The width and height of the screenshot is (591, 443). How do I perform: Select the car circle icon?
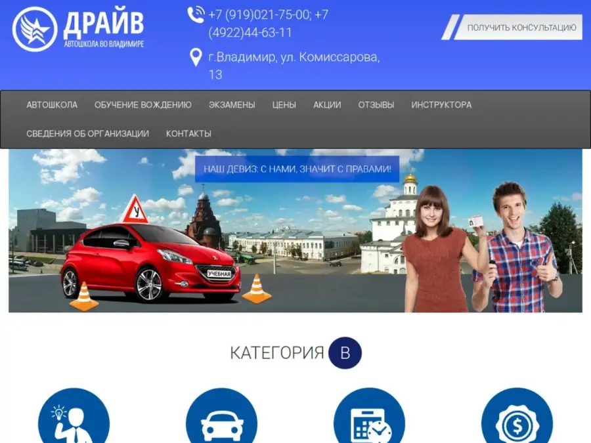tap(222, 415)
